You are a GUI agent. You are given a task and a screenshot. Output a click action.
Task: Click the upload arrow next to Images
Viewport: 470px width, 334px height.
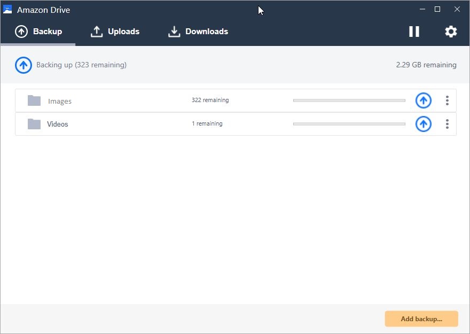(423, 100)
